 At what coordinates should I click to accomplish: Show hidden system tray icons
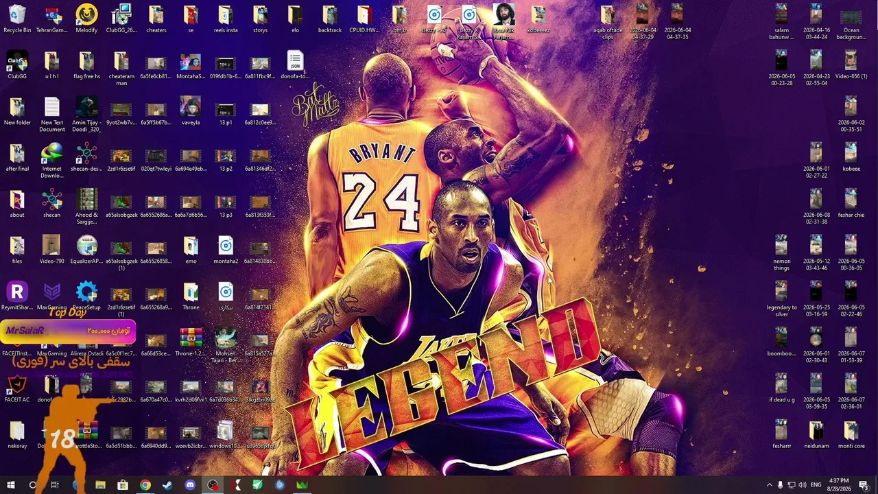[769, 485]
